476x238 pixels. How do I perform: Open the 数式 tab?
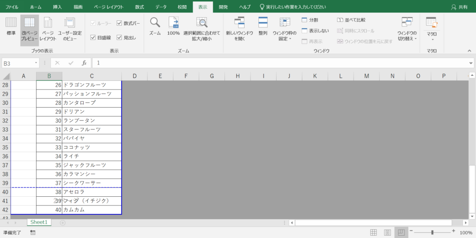[139, 6]
